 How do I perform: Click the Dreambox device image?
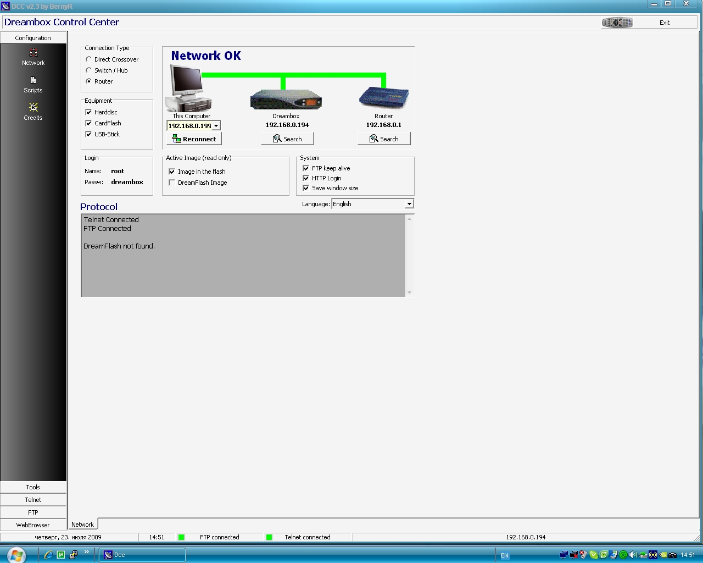pos(286,101)
